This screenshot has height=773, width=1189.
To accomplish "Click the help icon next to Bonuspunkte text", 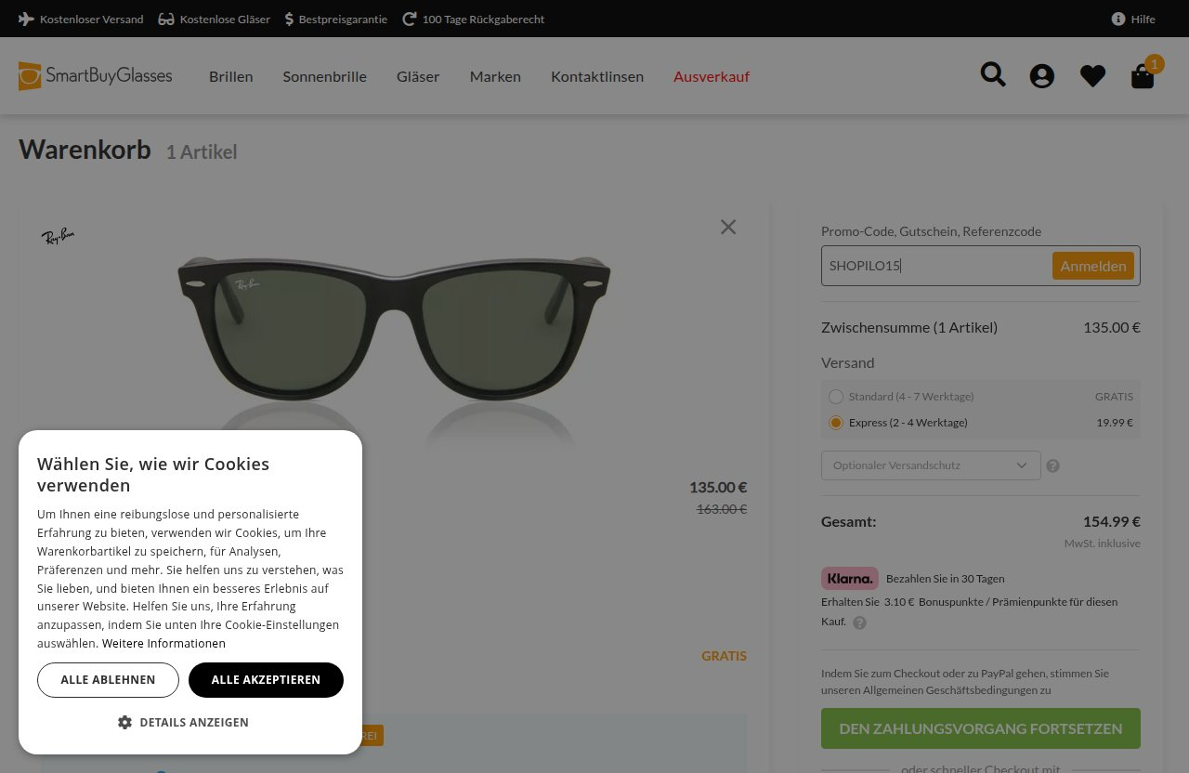I will tap(859, 622).
